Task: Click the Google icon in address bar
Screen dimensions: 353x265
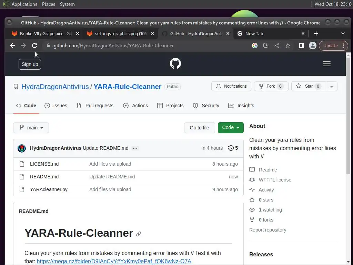Action: [x=255, y=46]
